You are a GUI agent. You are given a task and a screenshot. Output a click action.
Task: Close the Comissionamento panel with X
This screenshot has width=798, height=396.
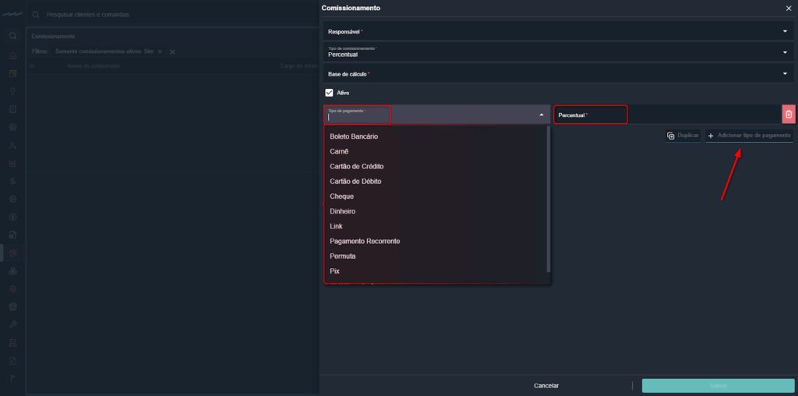[x=788, y=8]
